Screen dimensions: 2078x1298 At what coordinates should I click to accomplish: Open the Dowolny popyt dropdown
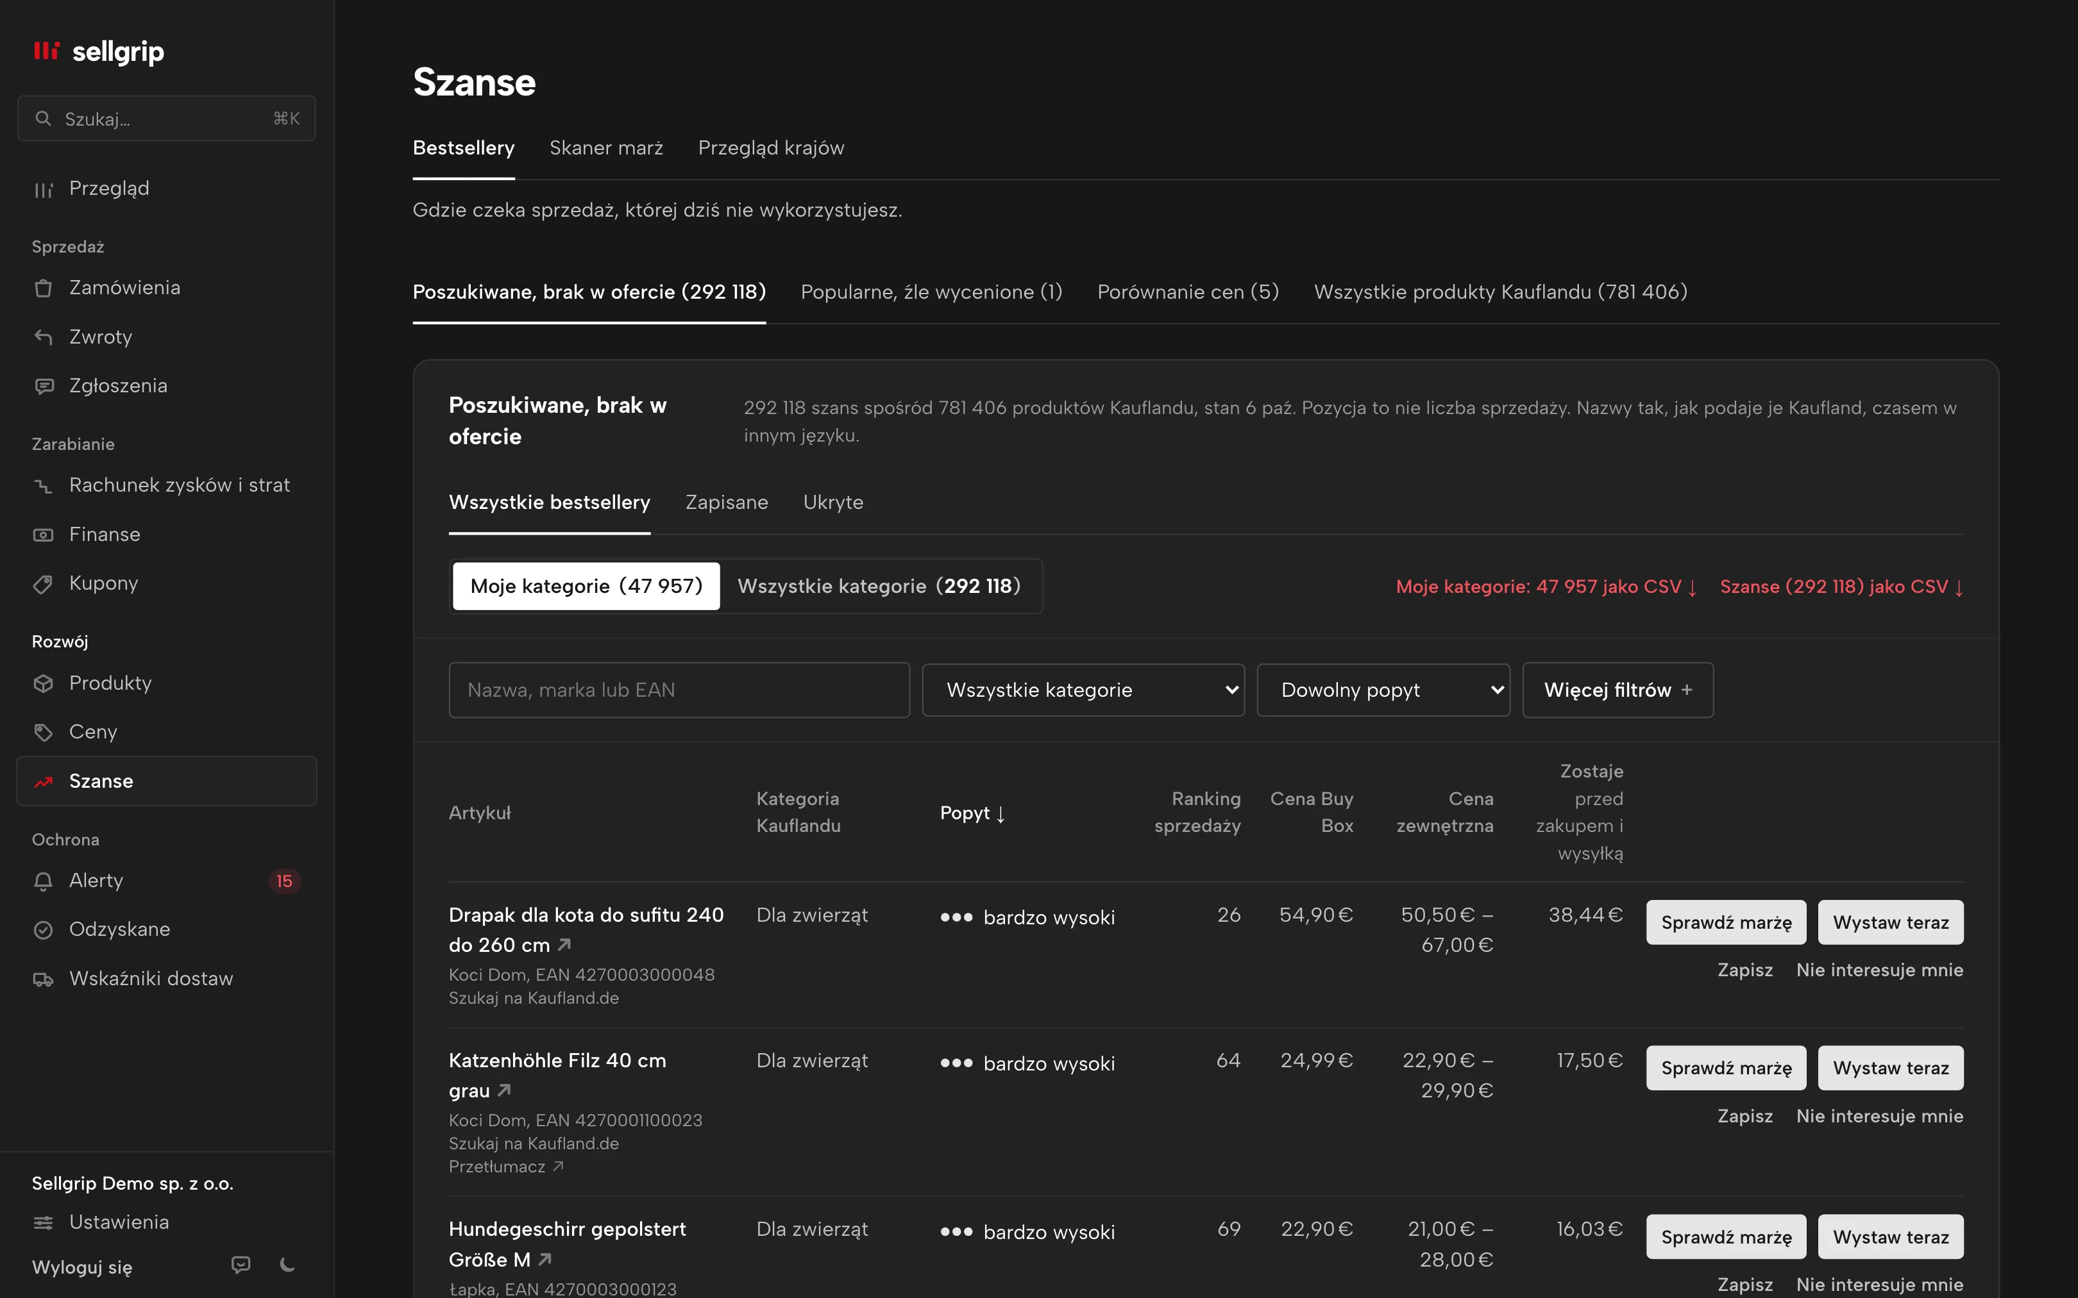pos(1383,690)
